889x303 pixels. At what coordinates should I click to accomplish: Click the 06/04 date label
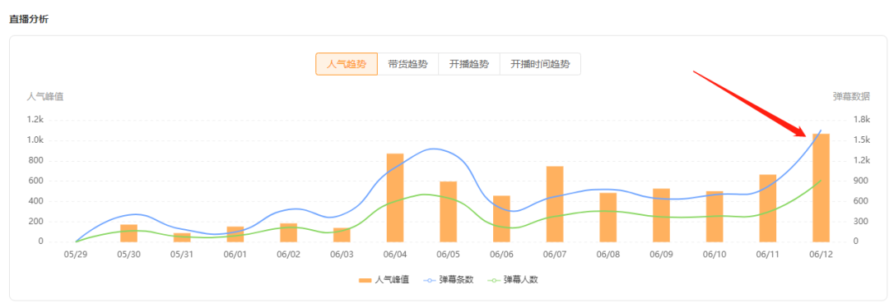coord(395,255)
